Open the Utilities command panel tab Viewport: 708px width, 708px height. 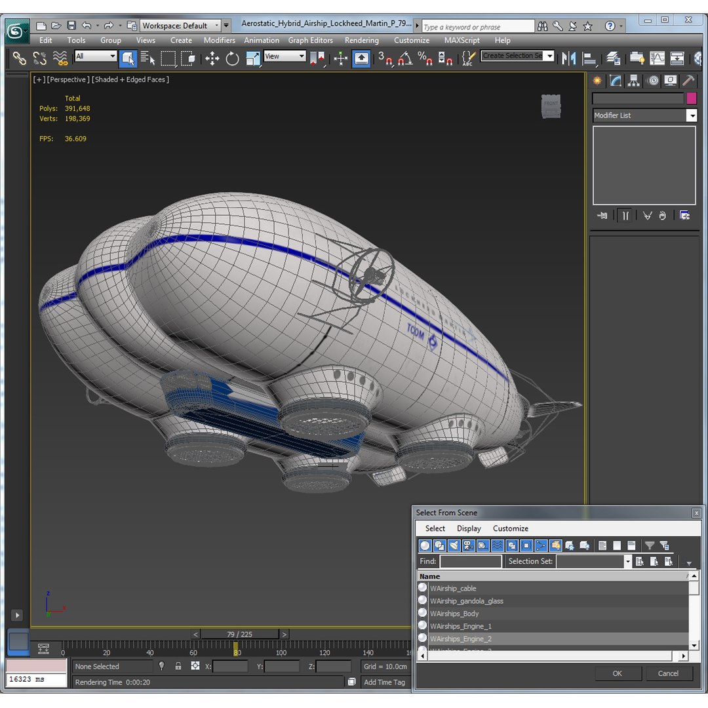pos(688,81)
